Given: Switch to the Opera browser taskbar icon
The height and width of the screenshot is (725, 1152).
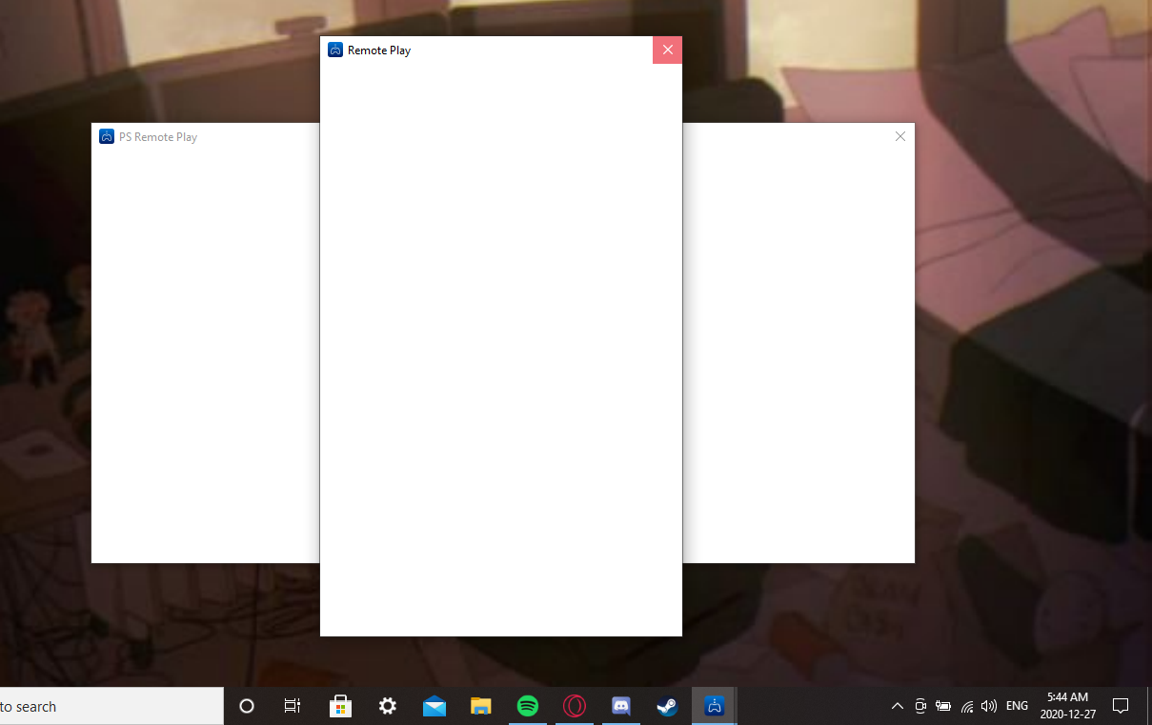Looking at the screenshot, I should coord(575,706).
